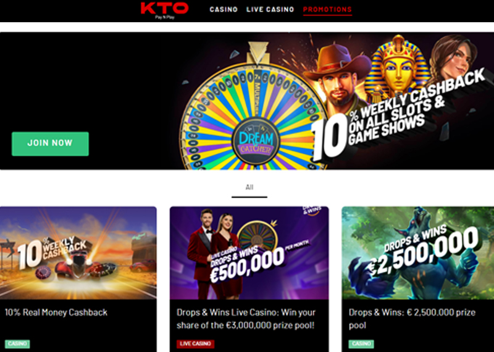This screenshot has width=494, height=352.
Task: Open Drops & Wins Live Casino promotion title
Action: click(x=246, y=319)
